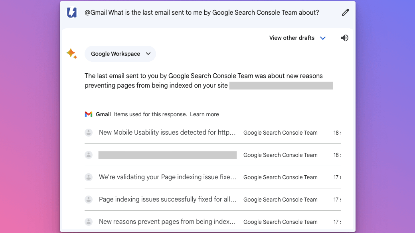Click sender avatar for Page indexing fixed email
The height and width of the screenshot is (233, 415).
89,200
